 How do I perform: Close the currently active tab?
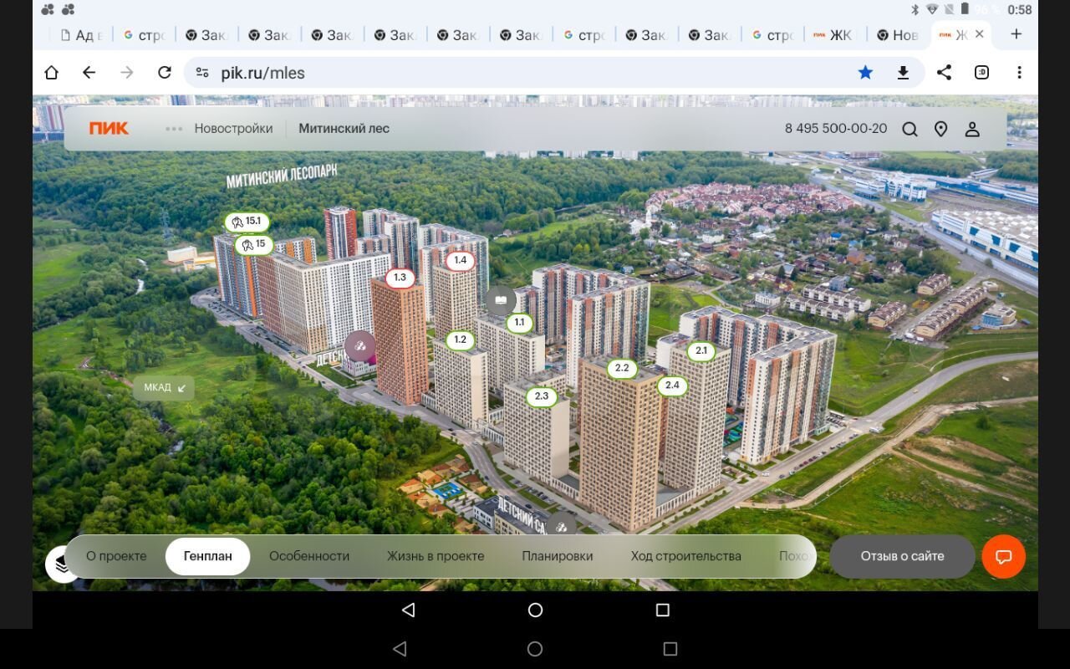point(980,34)
